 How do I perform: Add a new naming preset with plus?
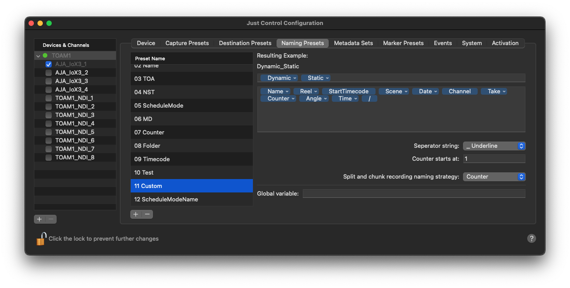[x=136, y=214]
